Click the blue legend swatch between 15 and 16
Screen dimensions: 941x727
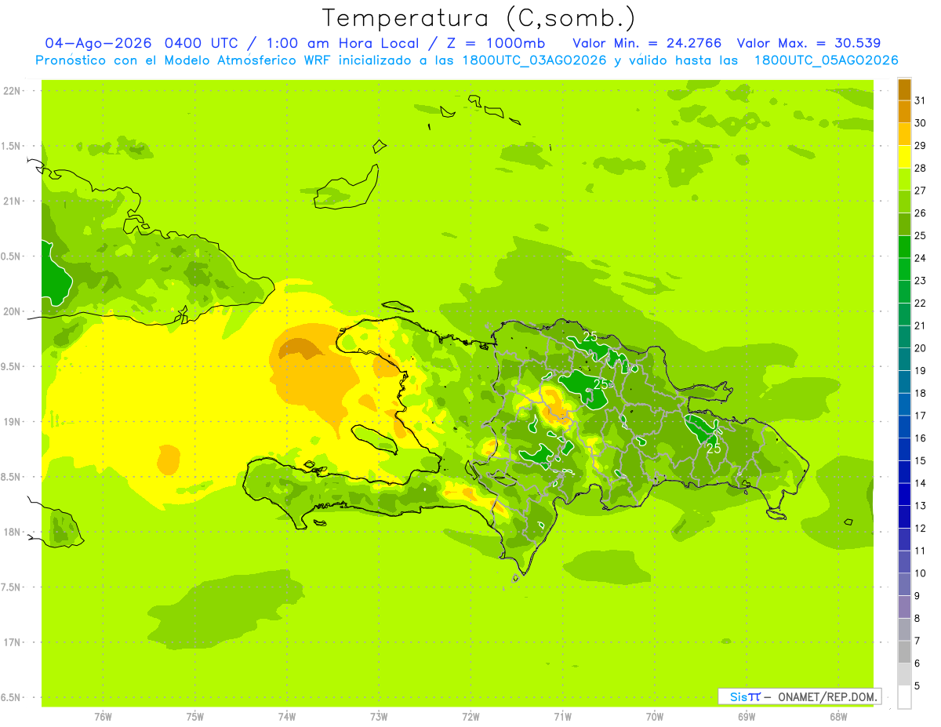tap(904, 449)
